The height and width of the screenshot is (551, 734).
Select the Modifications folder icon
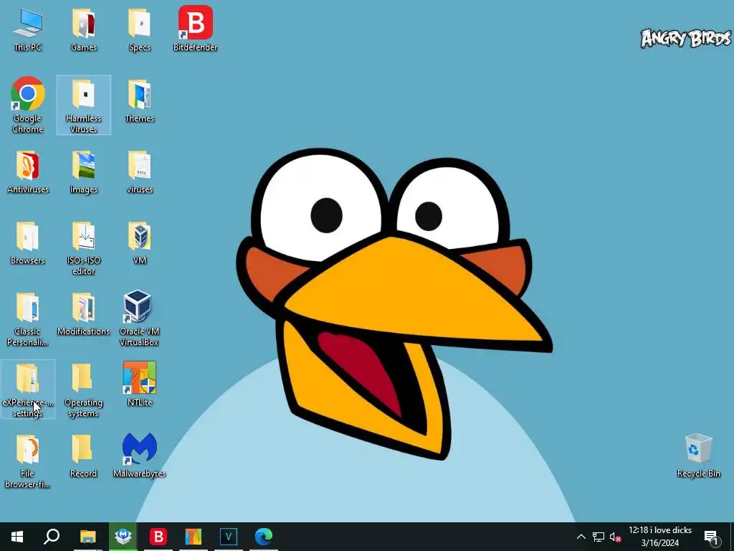coord(84,314)
